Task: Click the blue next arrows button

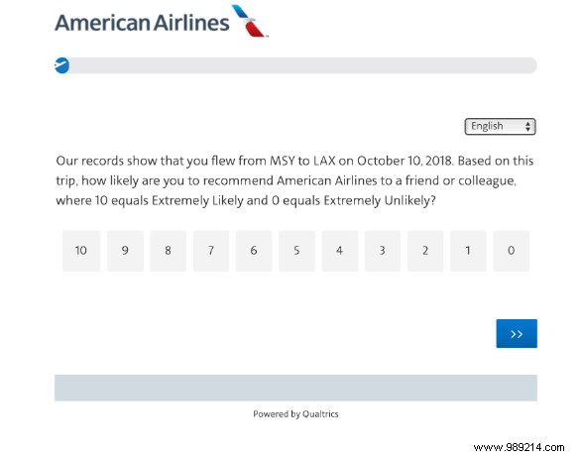Action: coord(517,333)
